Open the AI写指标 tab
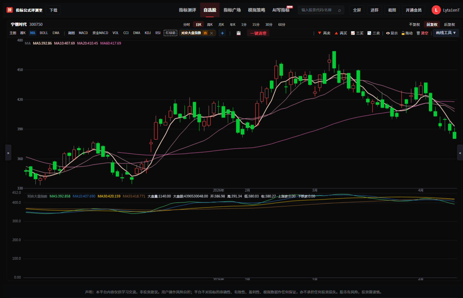The image size is (463, 298). (281, 10)
